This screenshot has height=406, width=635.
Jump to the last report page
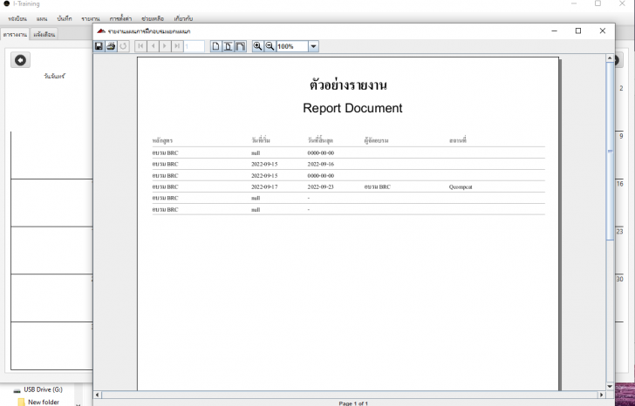point(177,46)
